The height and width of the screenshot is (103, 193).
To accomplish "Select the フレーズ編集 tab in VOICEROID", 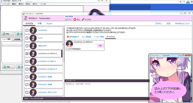I will (x=6, y=39).
